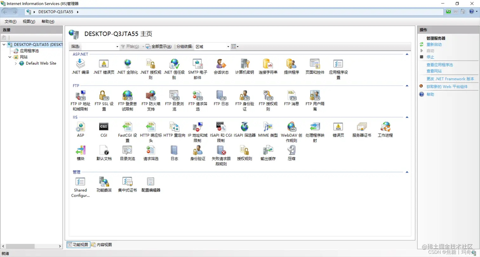Open the FTP 身份验证 feature
The image size is (480, 257).
point(244,100)
